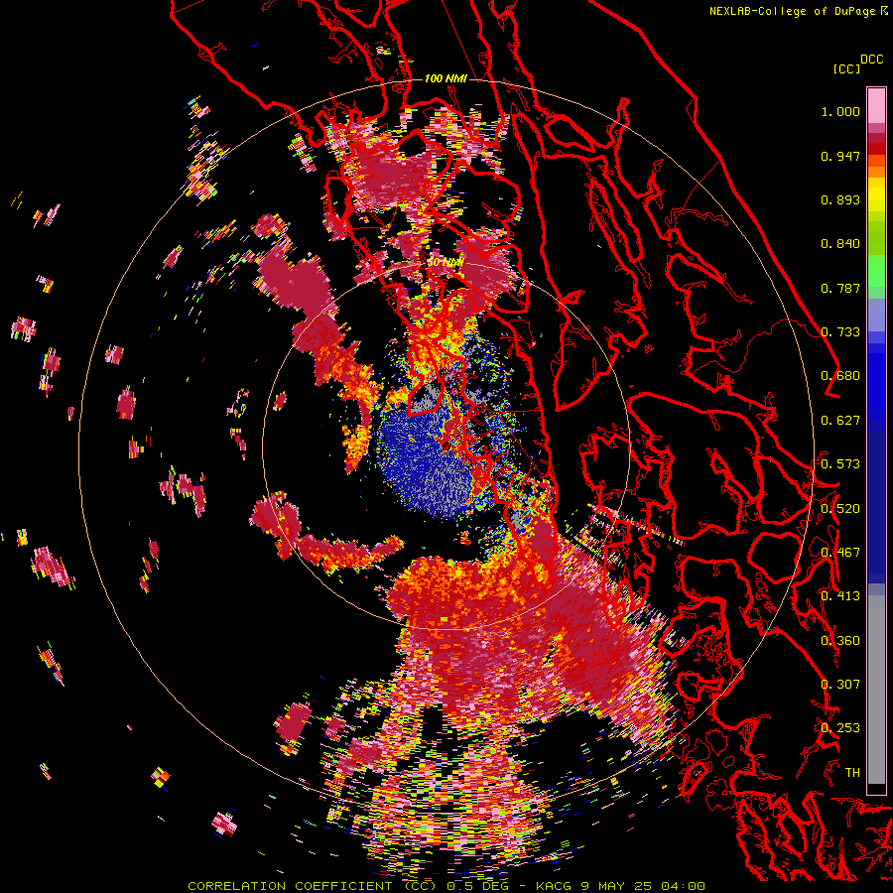Click the 0.520 scale value

point(840,509)
